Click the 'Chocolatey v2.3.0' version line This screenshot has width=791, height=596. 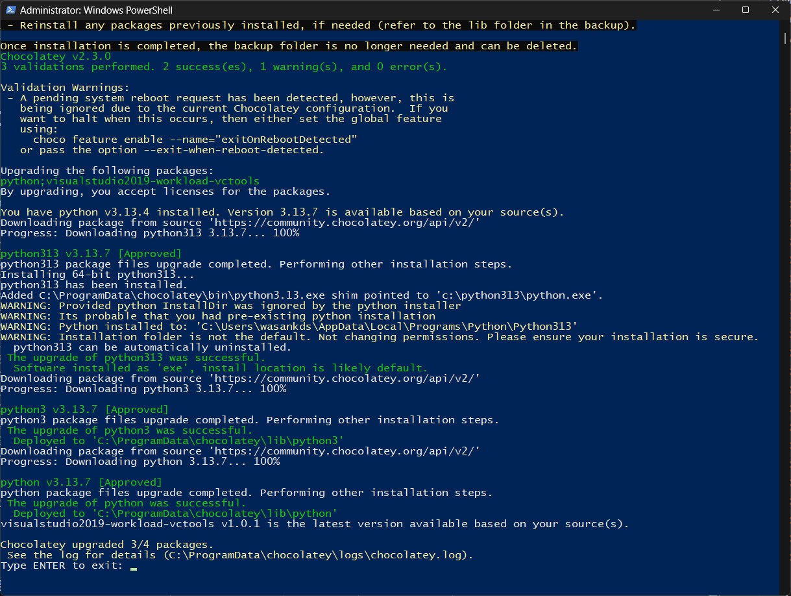click(55, 56)
